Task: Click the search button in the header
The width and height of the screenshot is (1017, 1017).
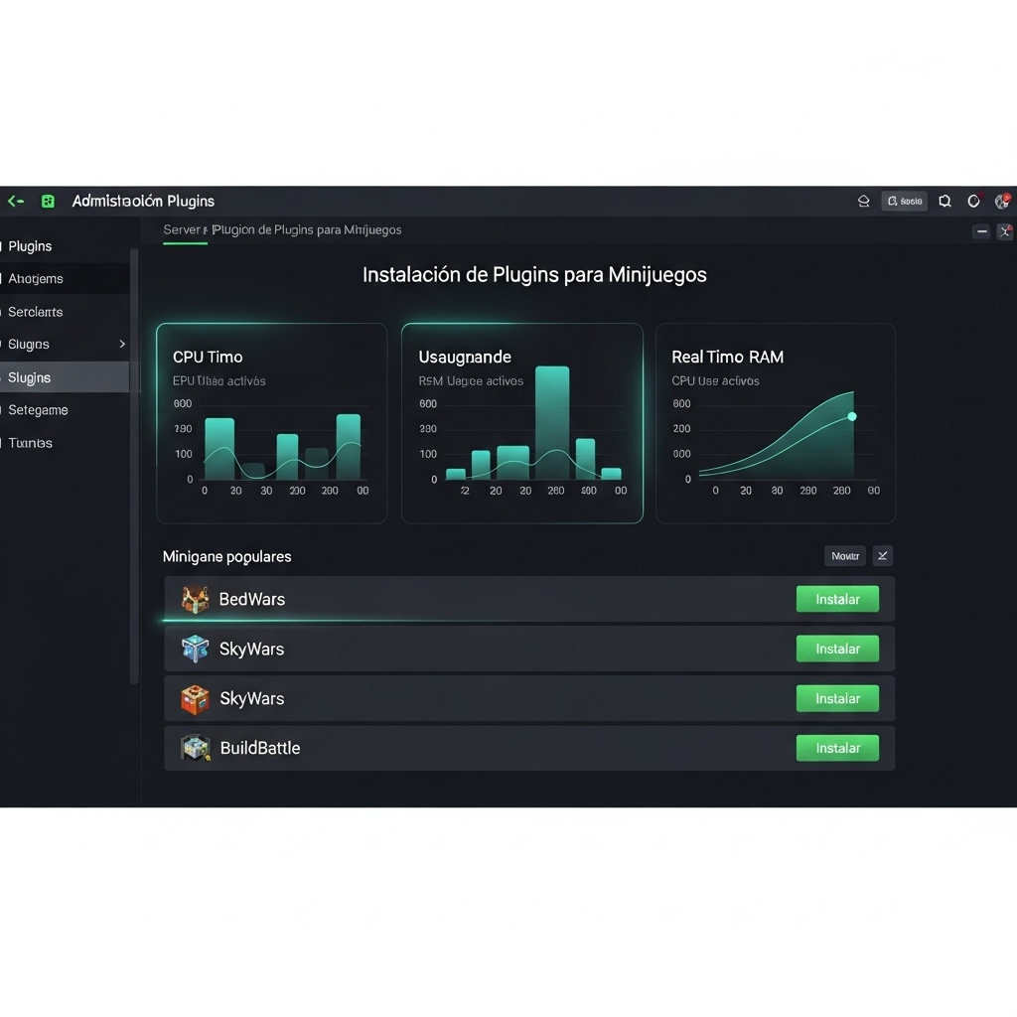Action: click(904, 201)
